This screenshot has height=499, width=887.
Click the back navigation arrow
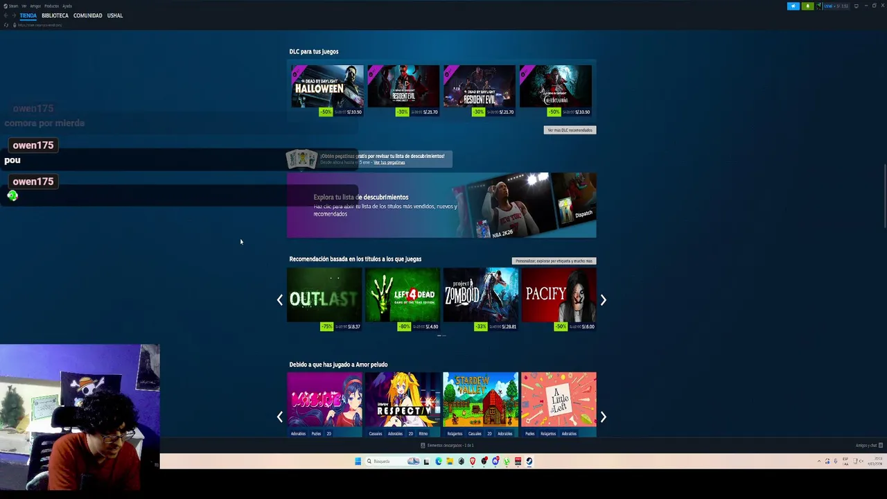point(6,15)
